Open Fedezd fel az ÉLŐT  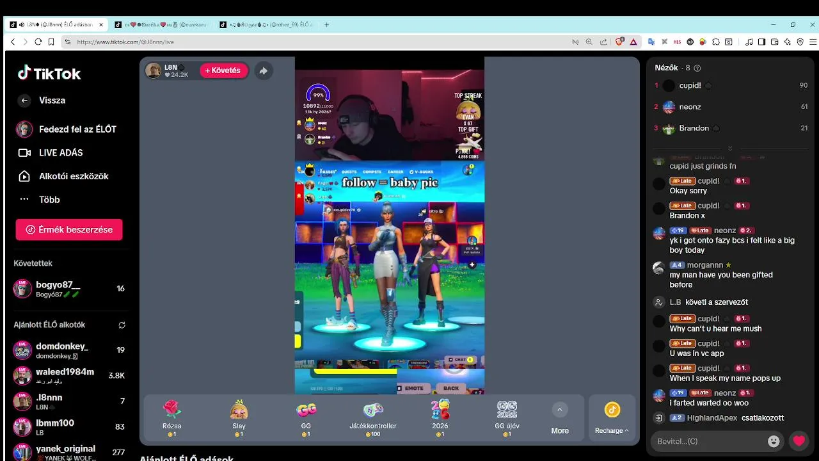[67, 129]
